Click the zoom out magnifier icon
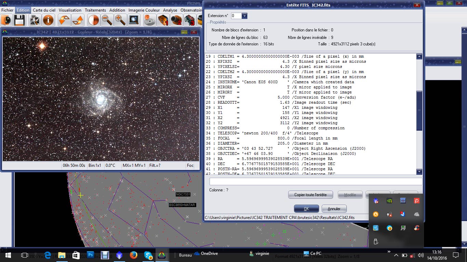467x262 pixels. pos(107,20)
